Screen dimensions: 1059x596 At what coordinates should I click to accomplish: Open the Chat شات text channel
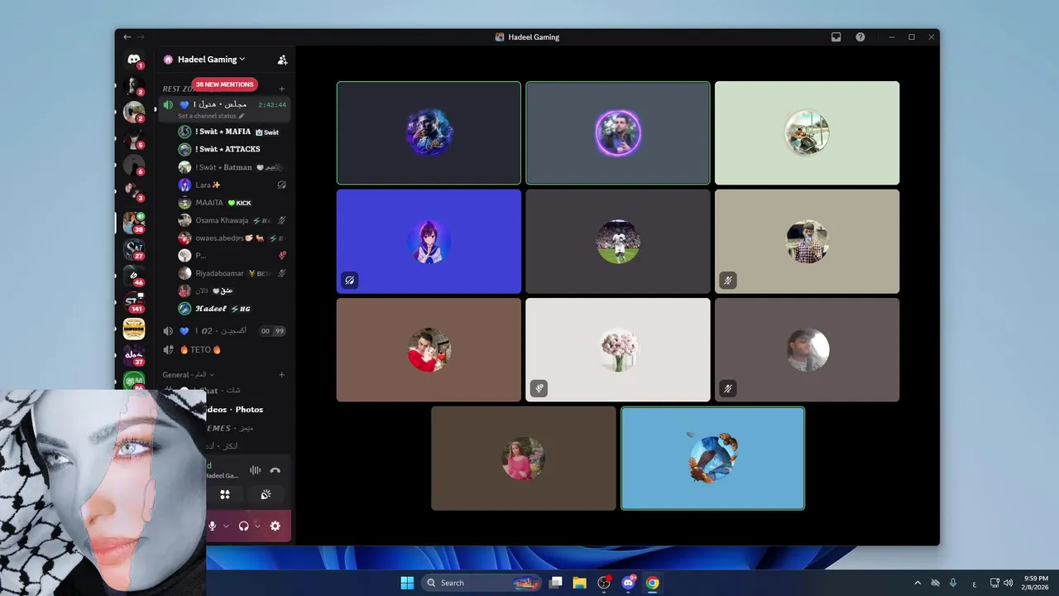coord(223,391)
